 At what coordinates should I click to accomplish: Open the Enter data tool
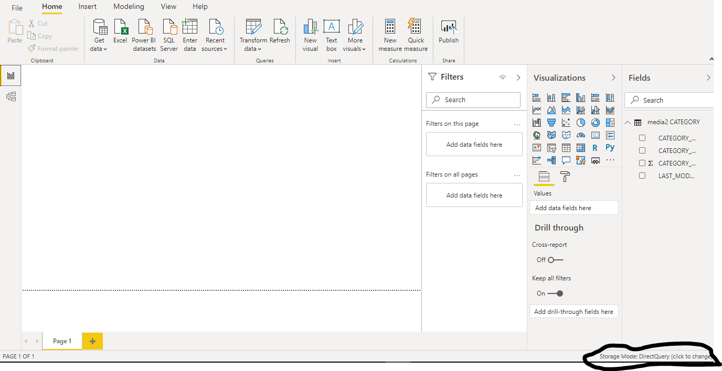[x=190, y=35]
